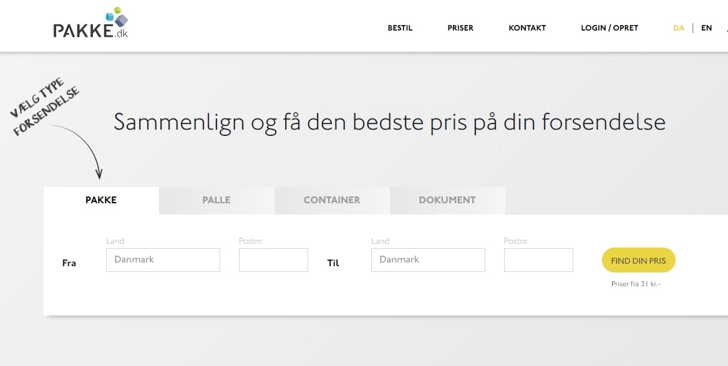This screenshot has height=366, width=728.
Task: Click the Til Postnr. input field
Action: (x=538, y=260)
